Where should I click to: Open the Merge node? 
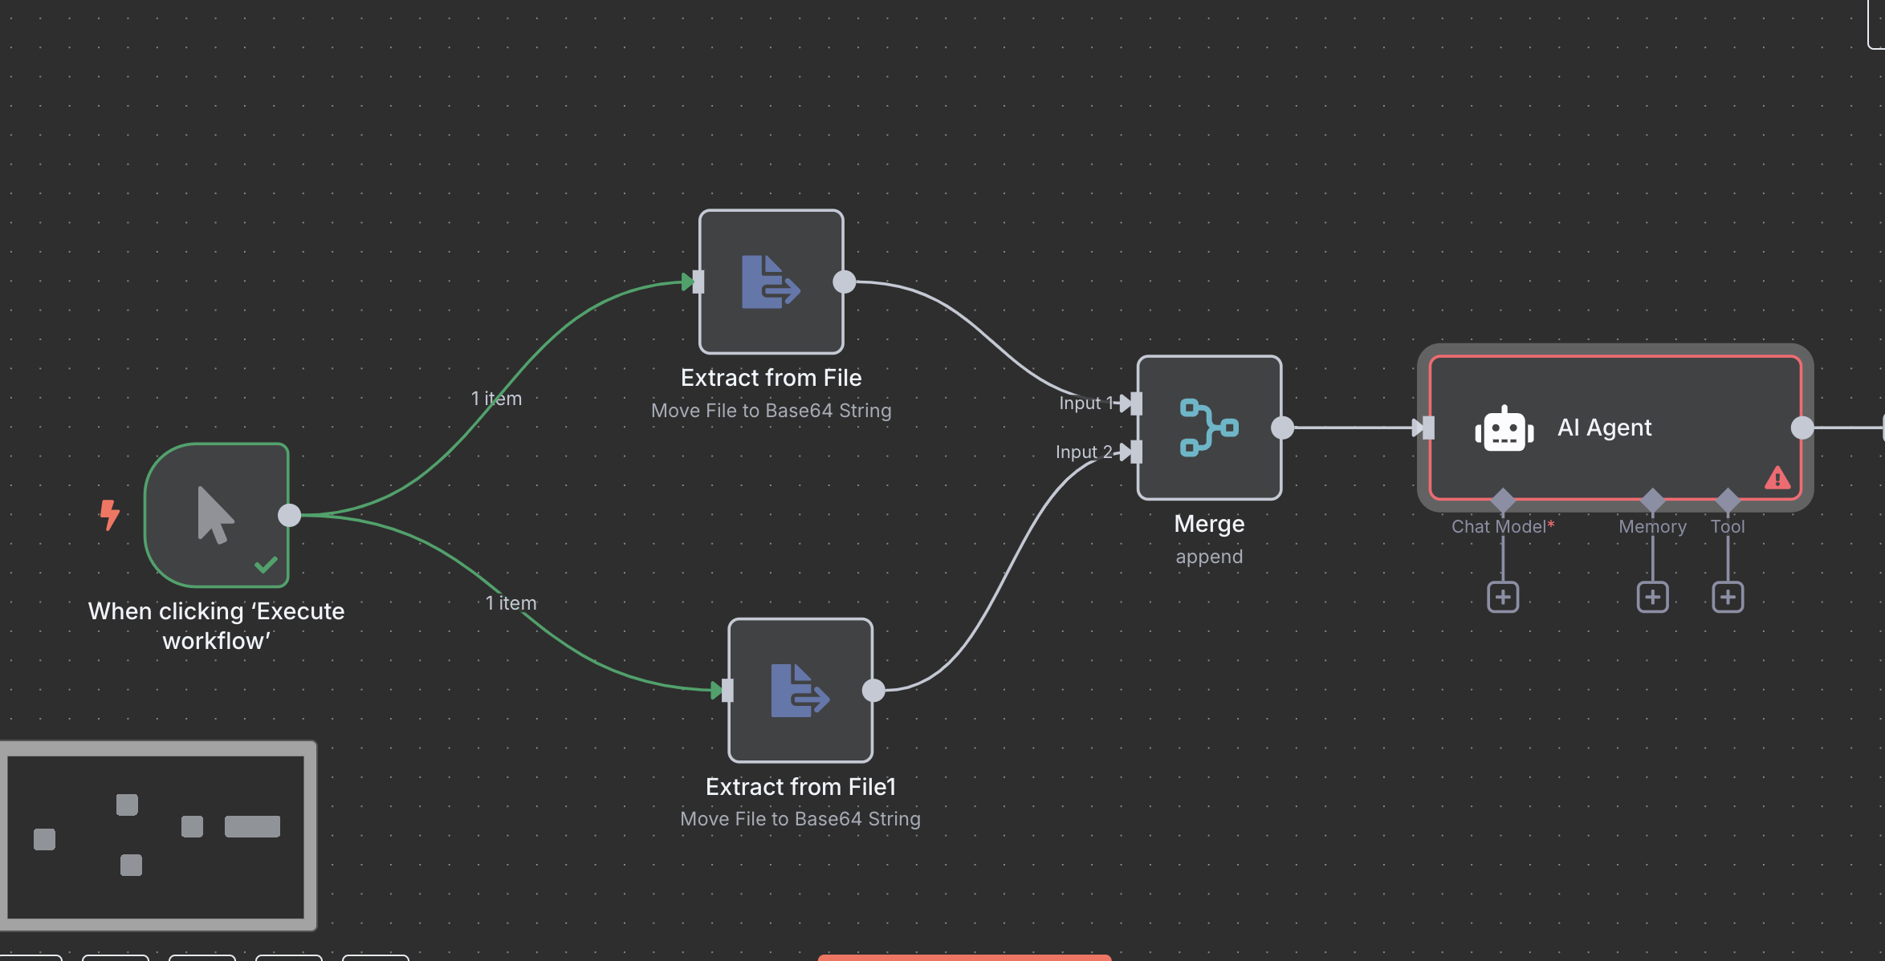pos(1209,428)
